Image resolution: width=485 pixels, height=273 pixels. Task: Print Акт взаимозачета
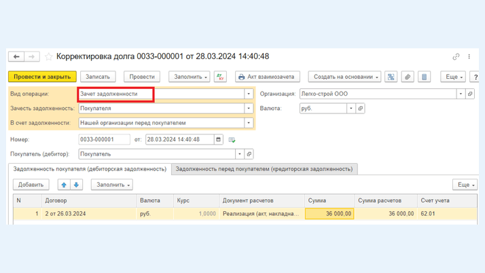268,77
